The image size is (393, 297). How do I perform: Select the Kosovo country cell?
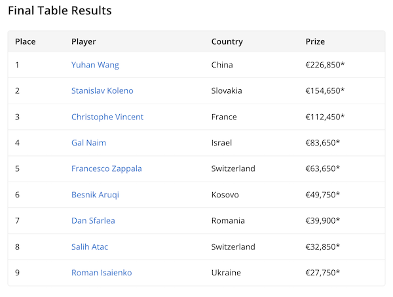pos(225,195)
